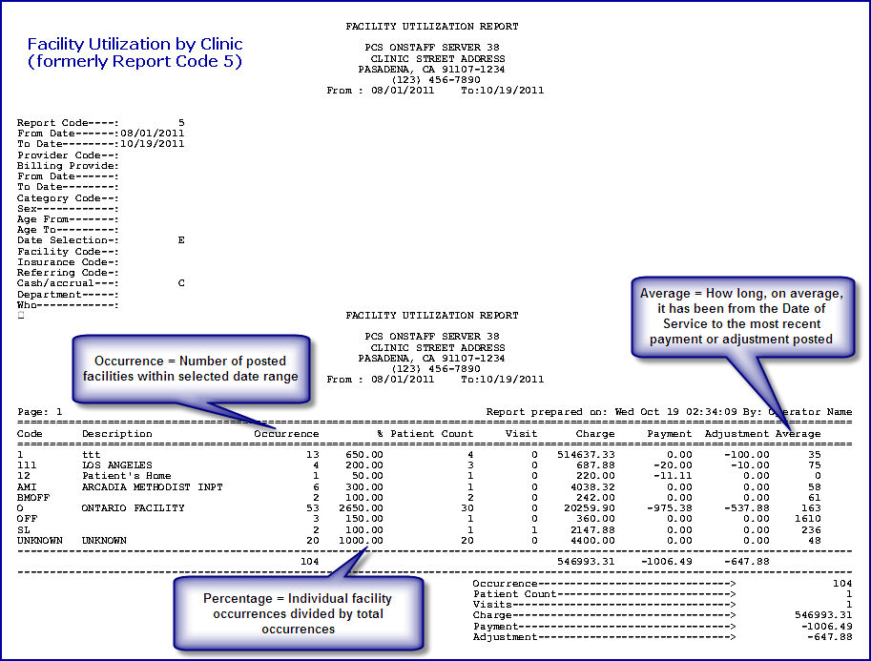The image size is (871, 661).
Task: Click the 'Facility Code' parameter label
Action: coord(68,252)
